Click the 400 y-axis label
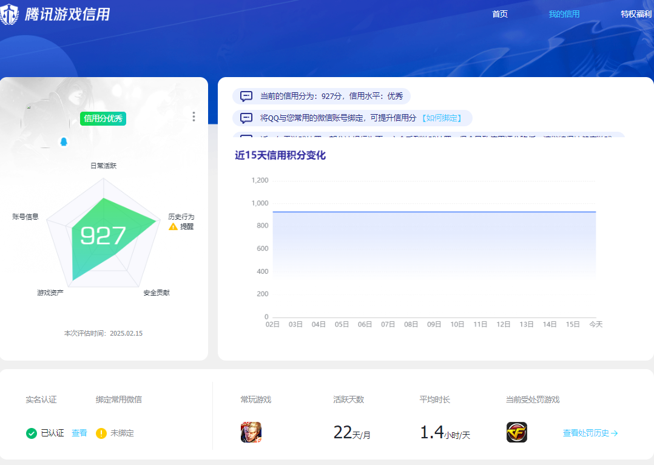 263,272
